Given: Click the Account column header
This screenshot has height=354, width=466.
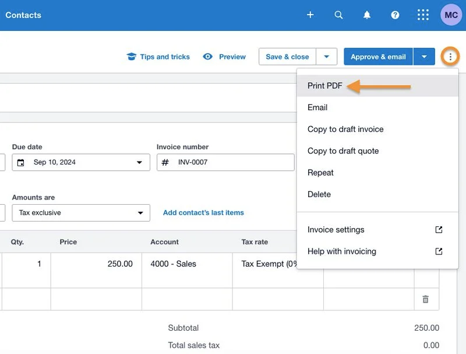Looking at the screenshot, I should pyautogui.click(x=164, y=242).
